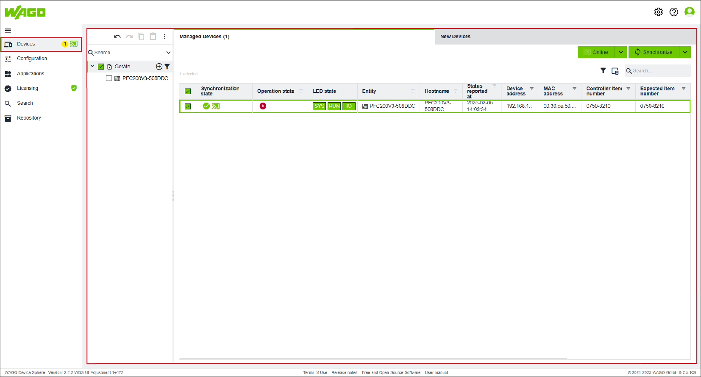701x377 pixels.
Task: Add item with plus icon beside Geräte
Action: pyautogui.click(x=159, y=67)
